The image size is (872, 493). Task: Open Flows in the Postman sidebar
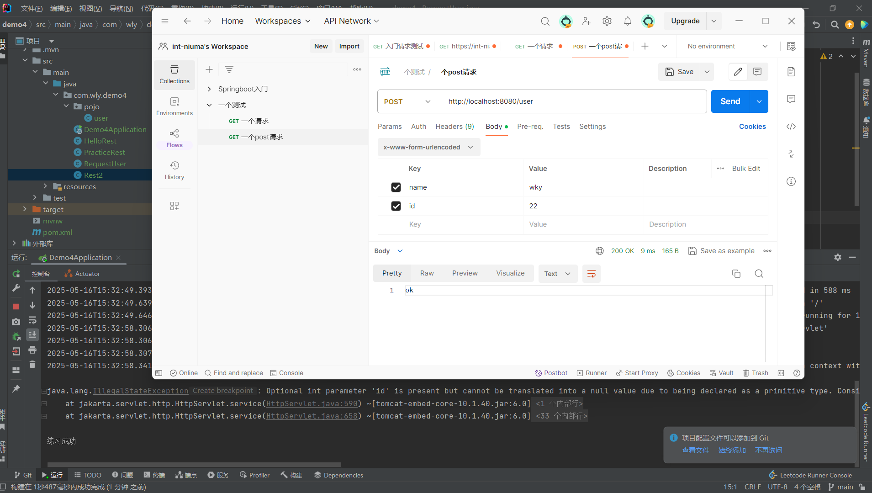tap(174, 138)
